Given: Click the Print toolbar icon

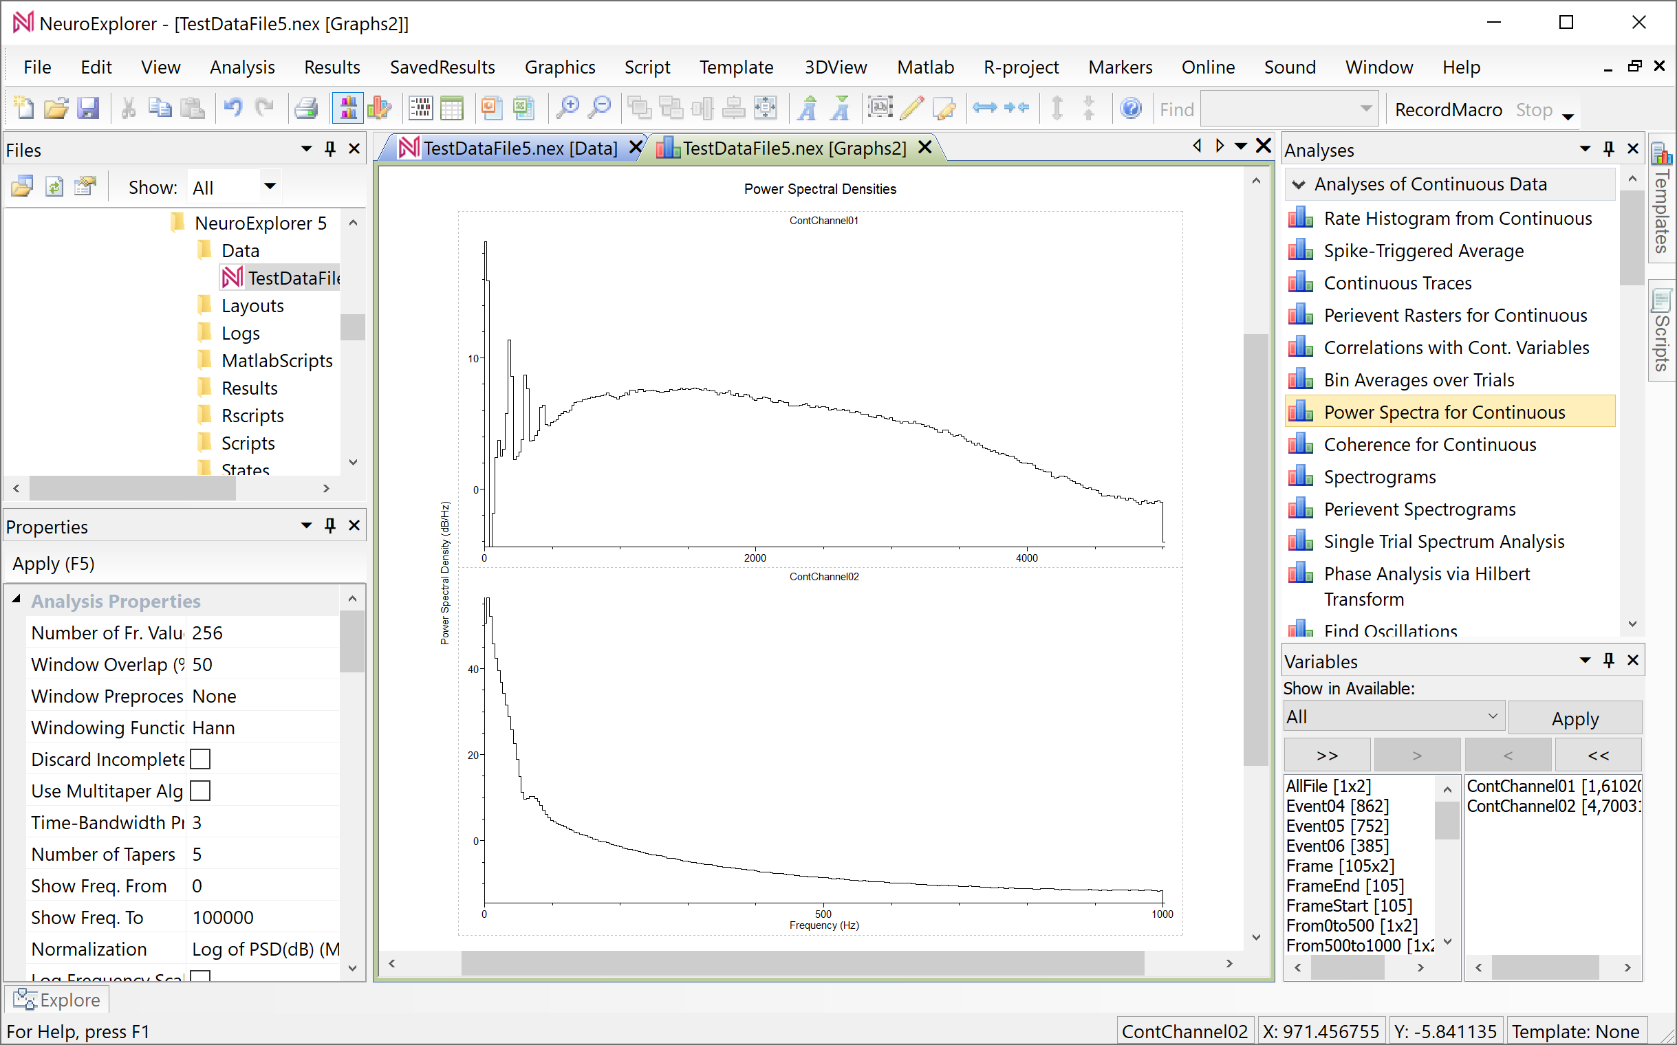Looking at the screenshot, I should click(x=305, y=109).
